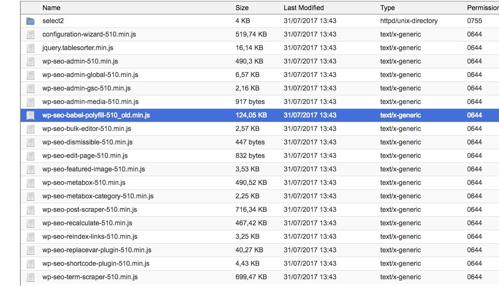Click file icon for wp-seo-reindex-links-510.min.js

click(x=30, y=237)
